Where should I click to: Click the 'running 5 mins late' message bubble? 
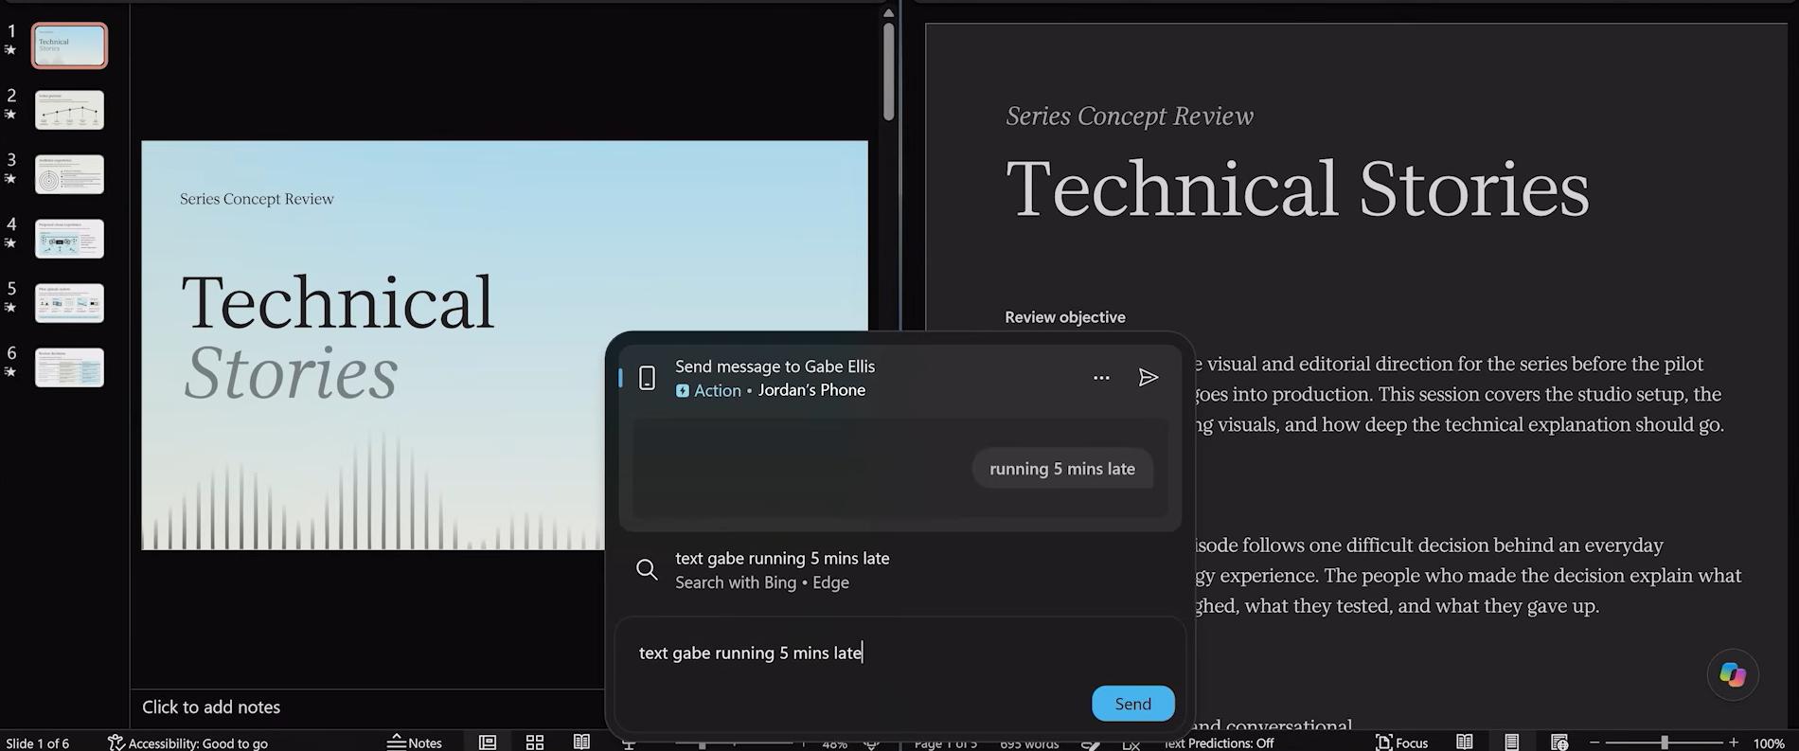pos(1062,469)
